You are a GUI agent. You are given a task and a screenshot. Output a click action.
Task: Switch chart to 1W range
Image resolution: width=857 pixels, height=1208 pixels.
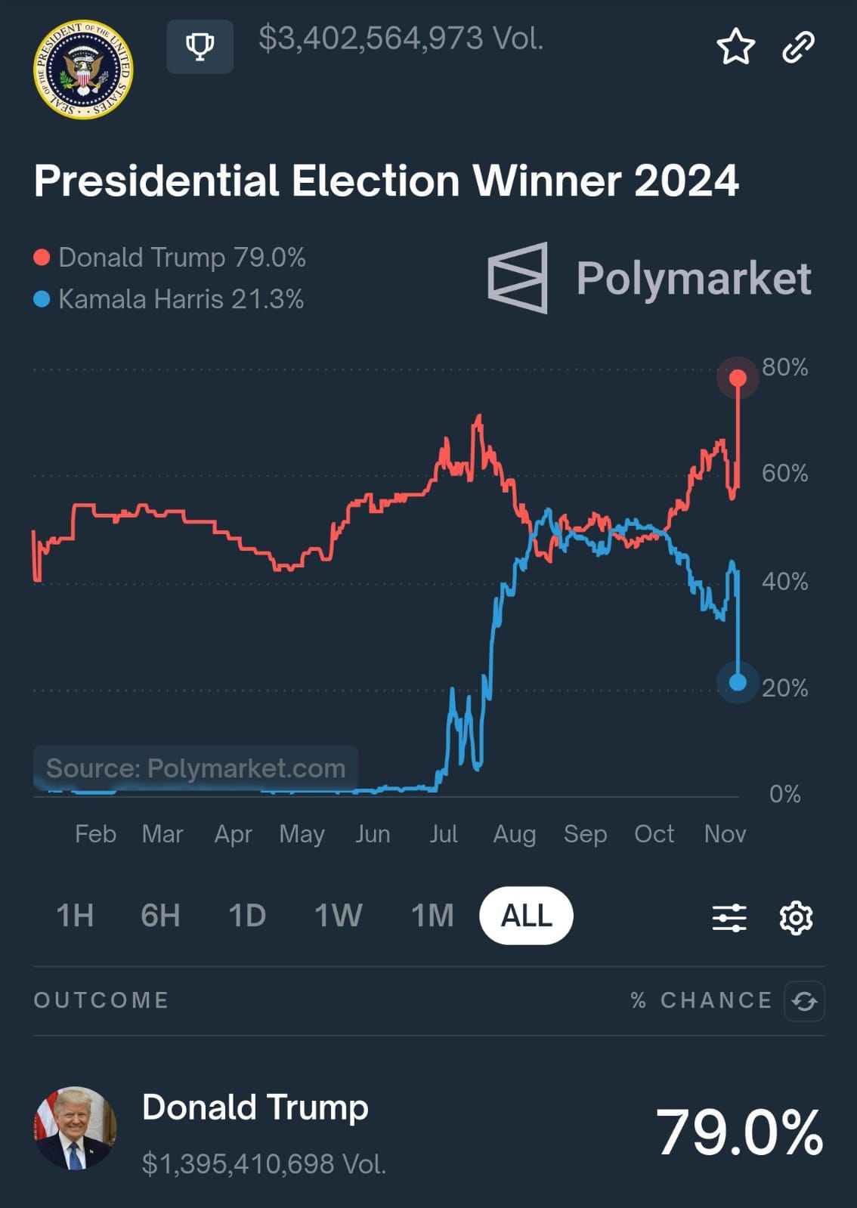[x=338, y=916]
